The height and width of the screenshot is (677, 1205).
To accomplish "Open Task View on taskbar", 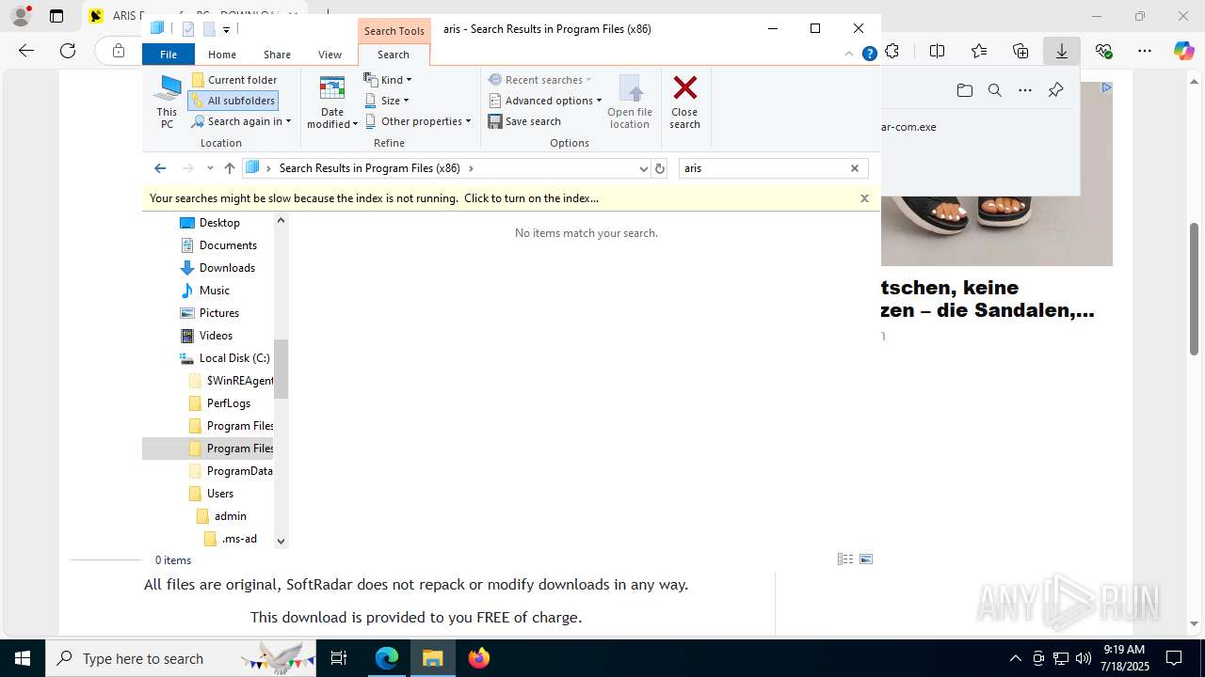I will 339,658.
